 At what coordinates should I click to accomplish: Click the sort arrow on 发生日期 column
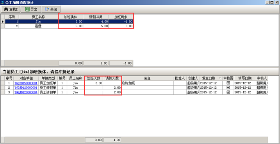point(220,79)
